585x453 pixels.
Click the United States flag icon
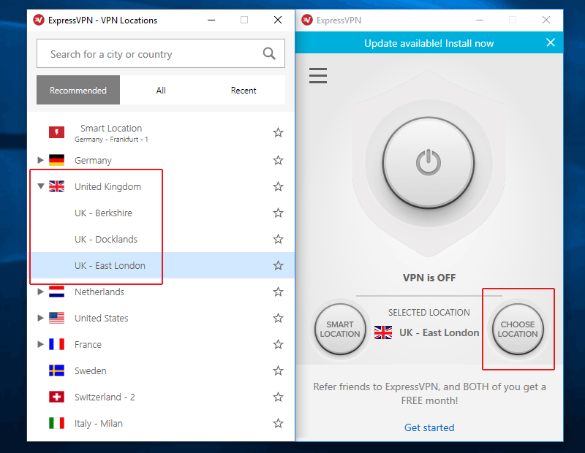point(57,318)
